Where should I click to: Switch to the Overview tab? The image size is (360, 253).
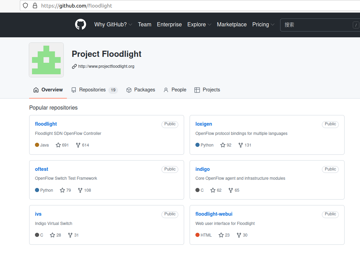click(48, 90)
